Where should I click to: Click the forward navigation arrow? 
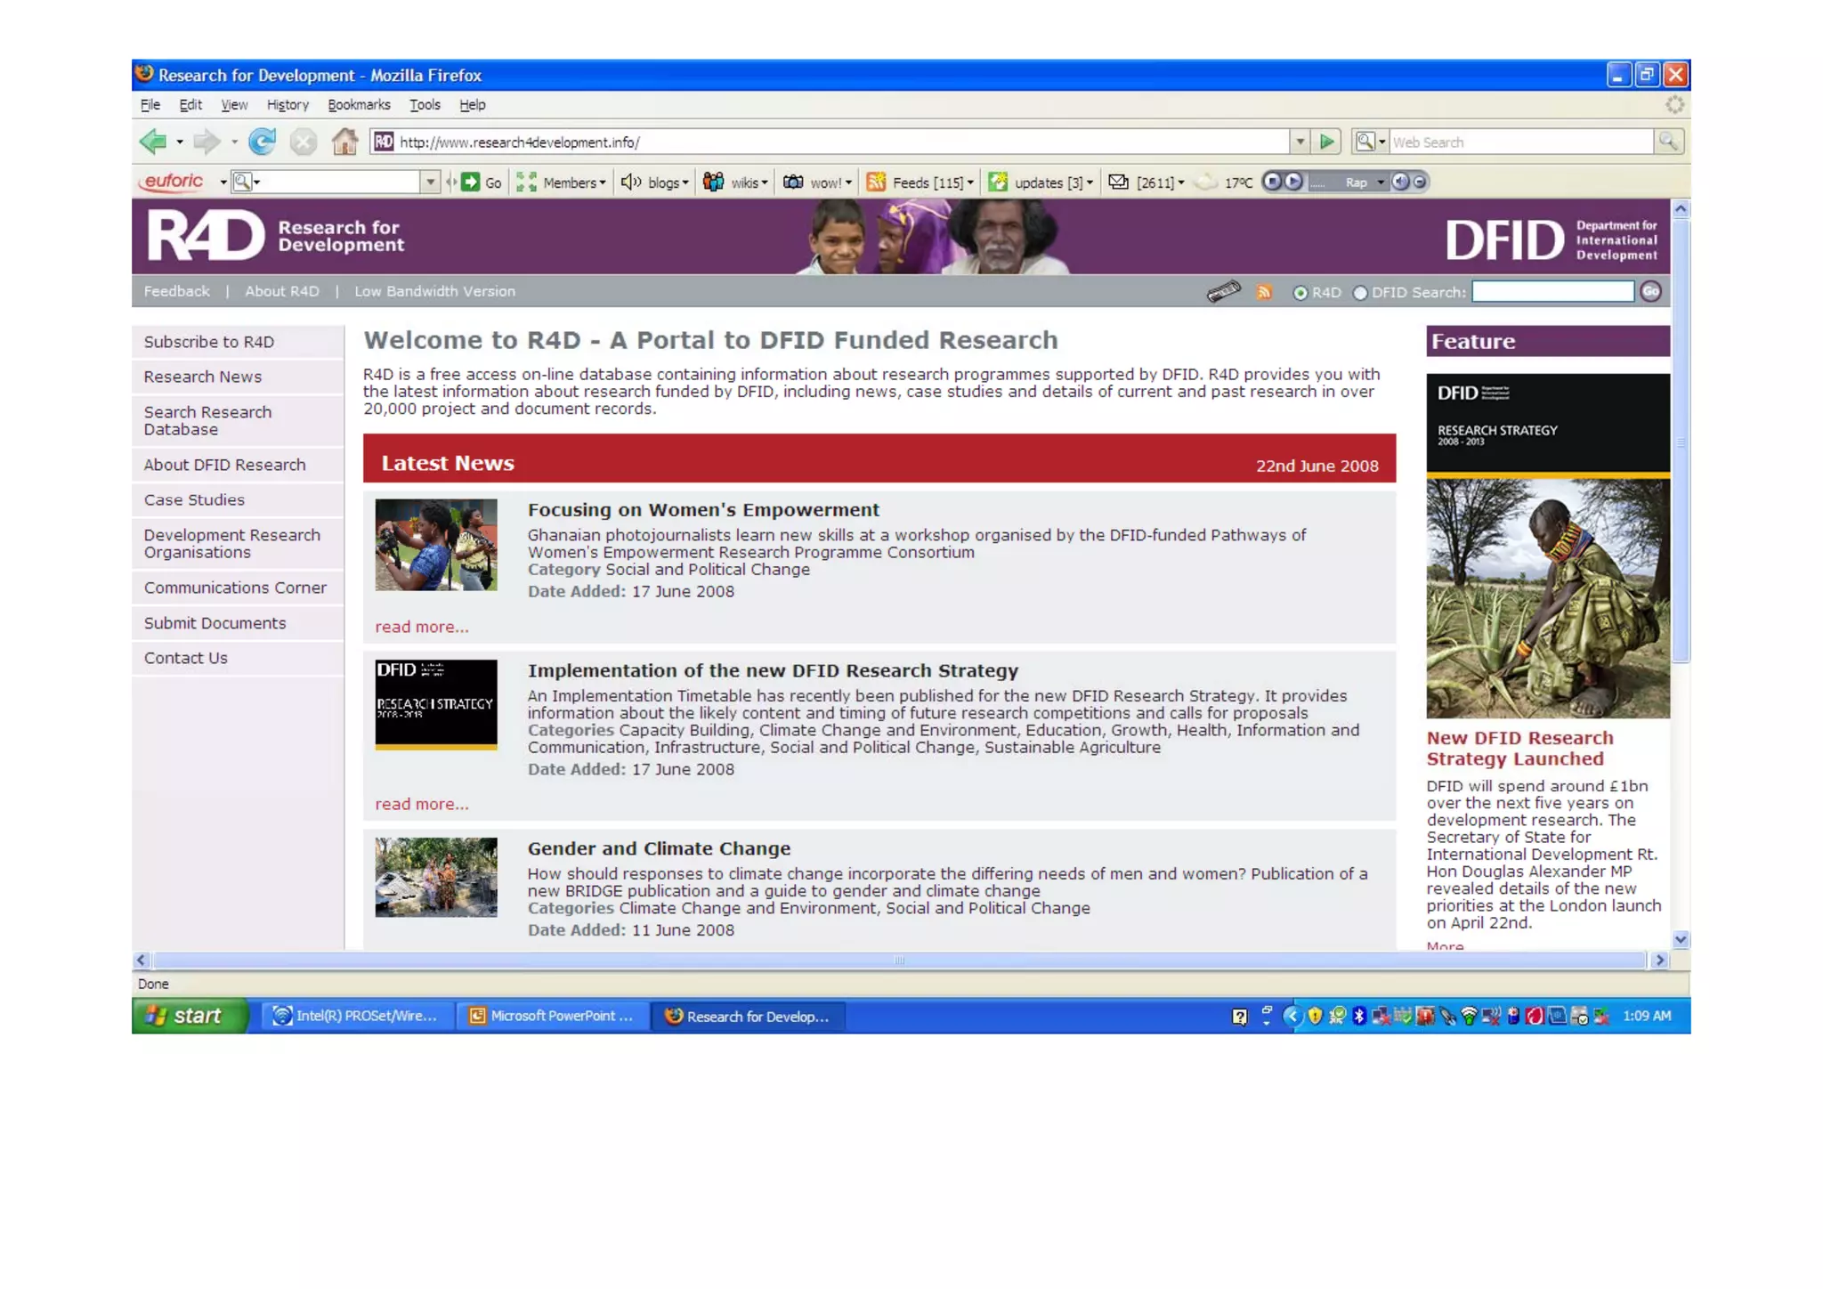click(207, 142)
